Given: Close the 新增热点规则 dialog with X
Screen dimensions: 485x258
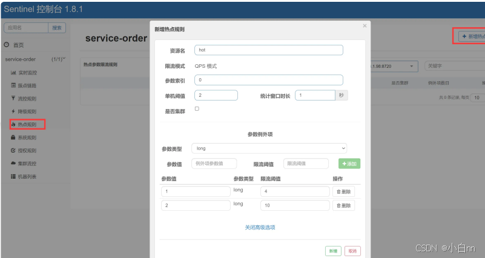Looking at the screenshot, I should pyautogui.click(x=365, y=25).
